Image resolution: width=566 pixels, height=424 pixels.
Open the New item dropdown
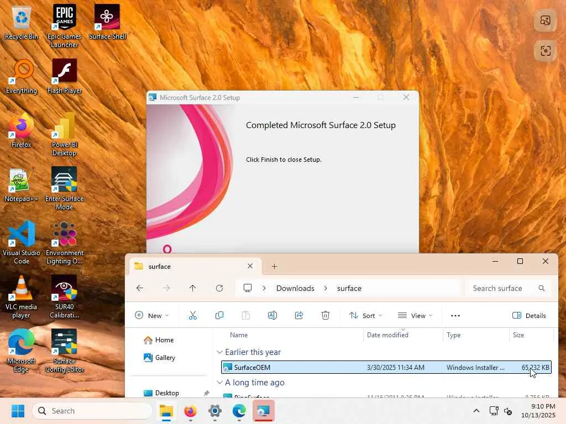point(151,315)
